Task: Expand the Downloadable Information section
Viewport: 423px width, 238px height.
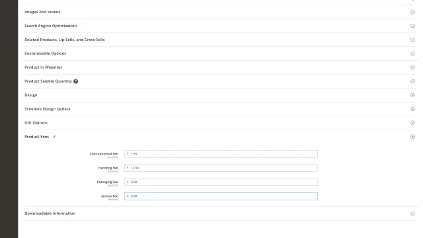Action: (412, 214)
